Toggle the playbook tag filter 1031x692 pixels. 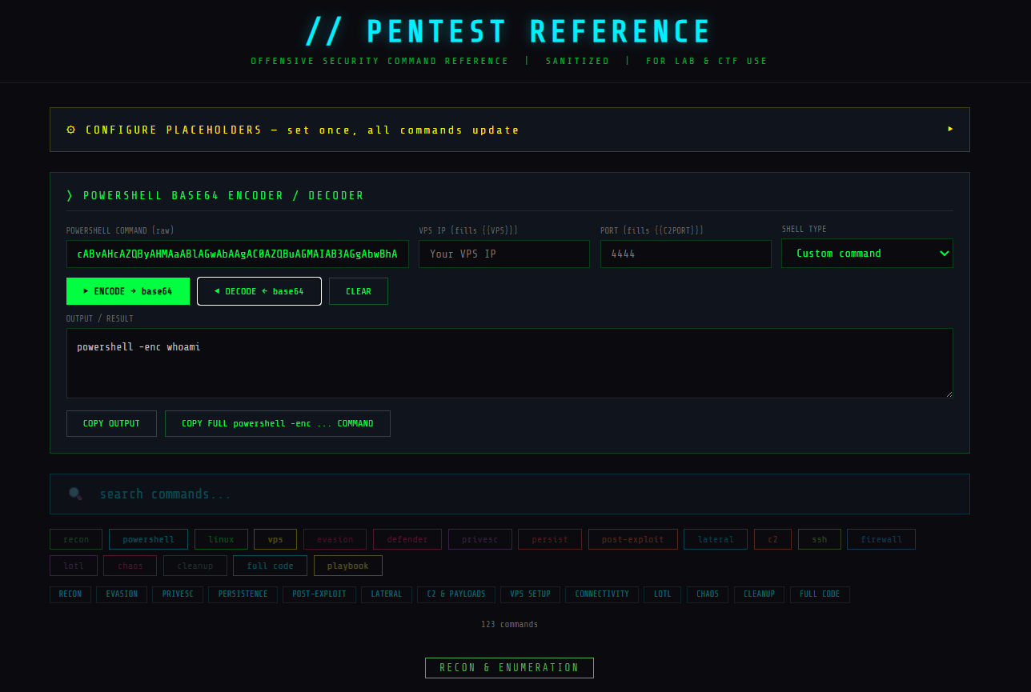tap(348, 566)
